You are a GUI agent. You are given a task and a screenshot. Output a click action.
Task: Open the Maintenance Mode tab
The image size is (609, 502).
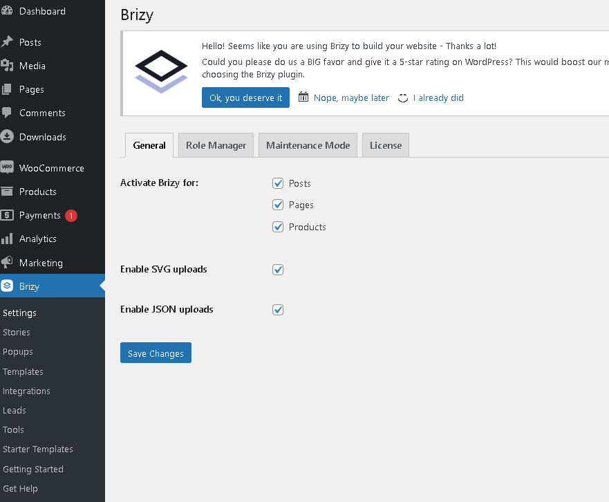pyautogui.click(x=308, y=145)
